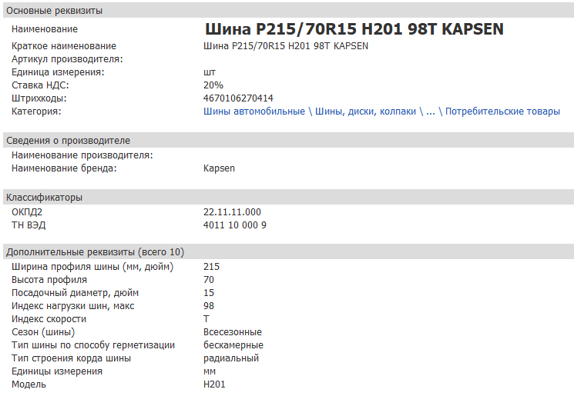Click the short name value under the title

(285, 46)
